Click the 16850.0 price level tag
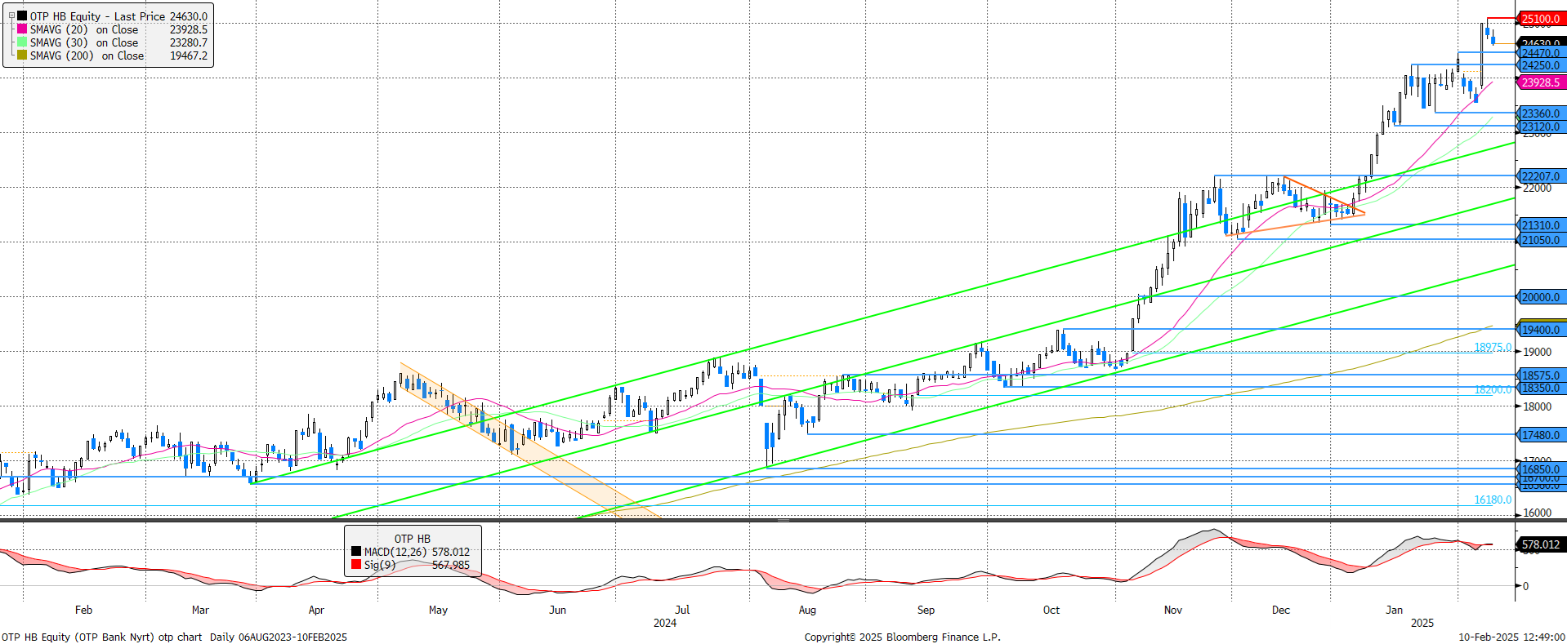The width and height of the screenshot is (1567, 644). tap(1540, 469)
